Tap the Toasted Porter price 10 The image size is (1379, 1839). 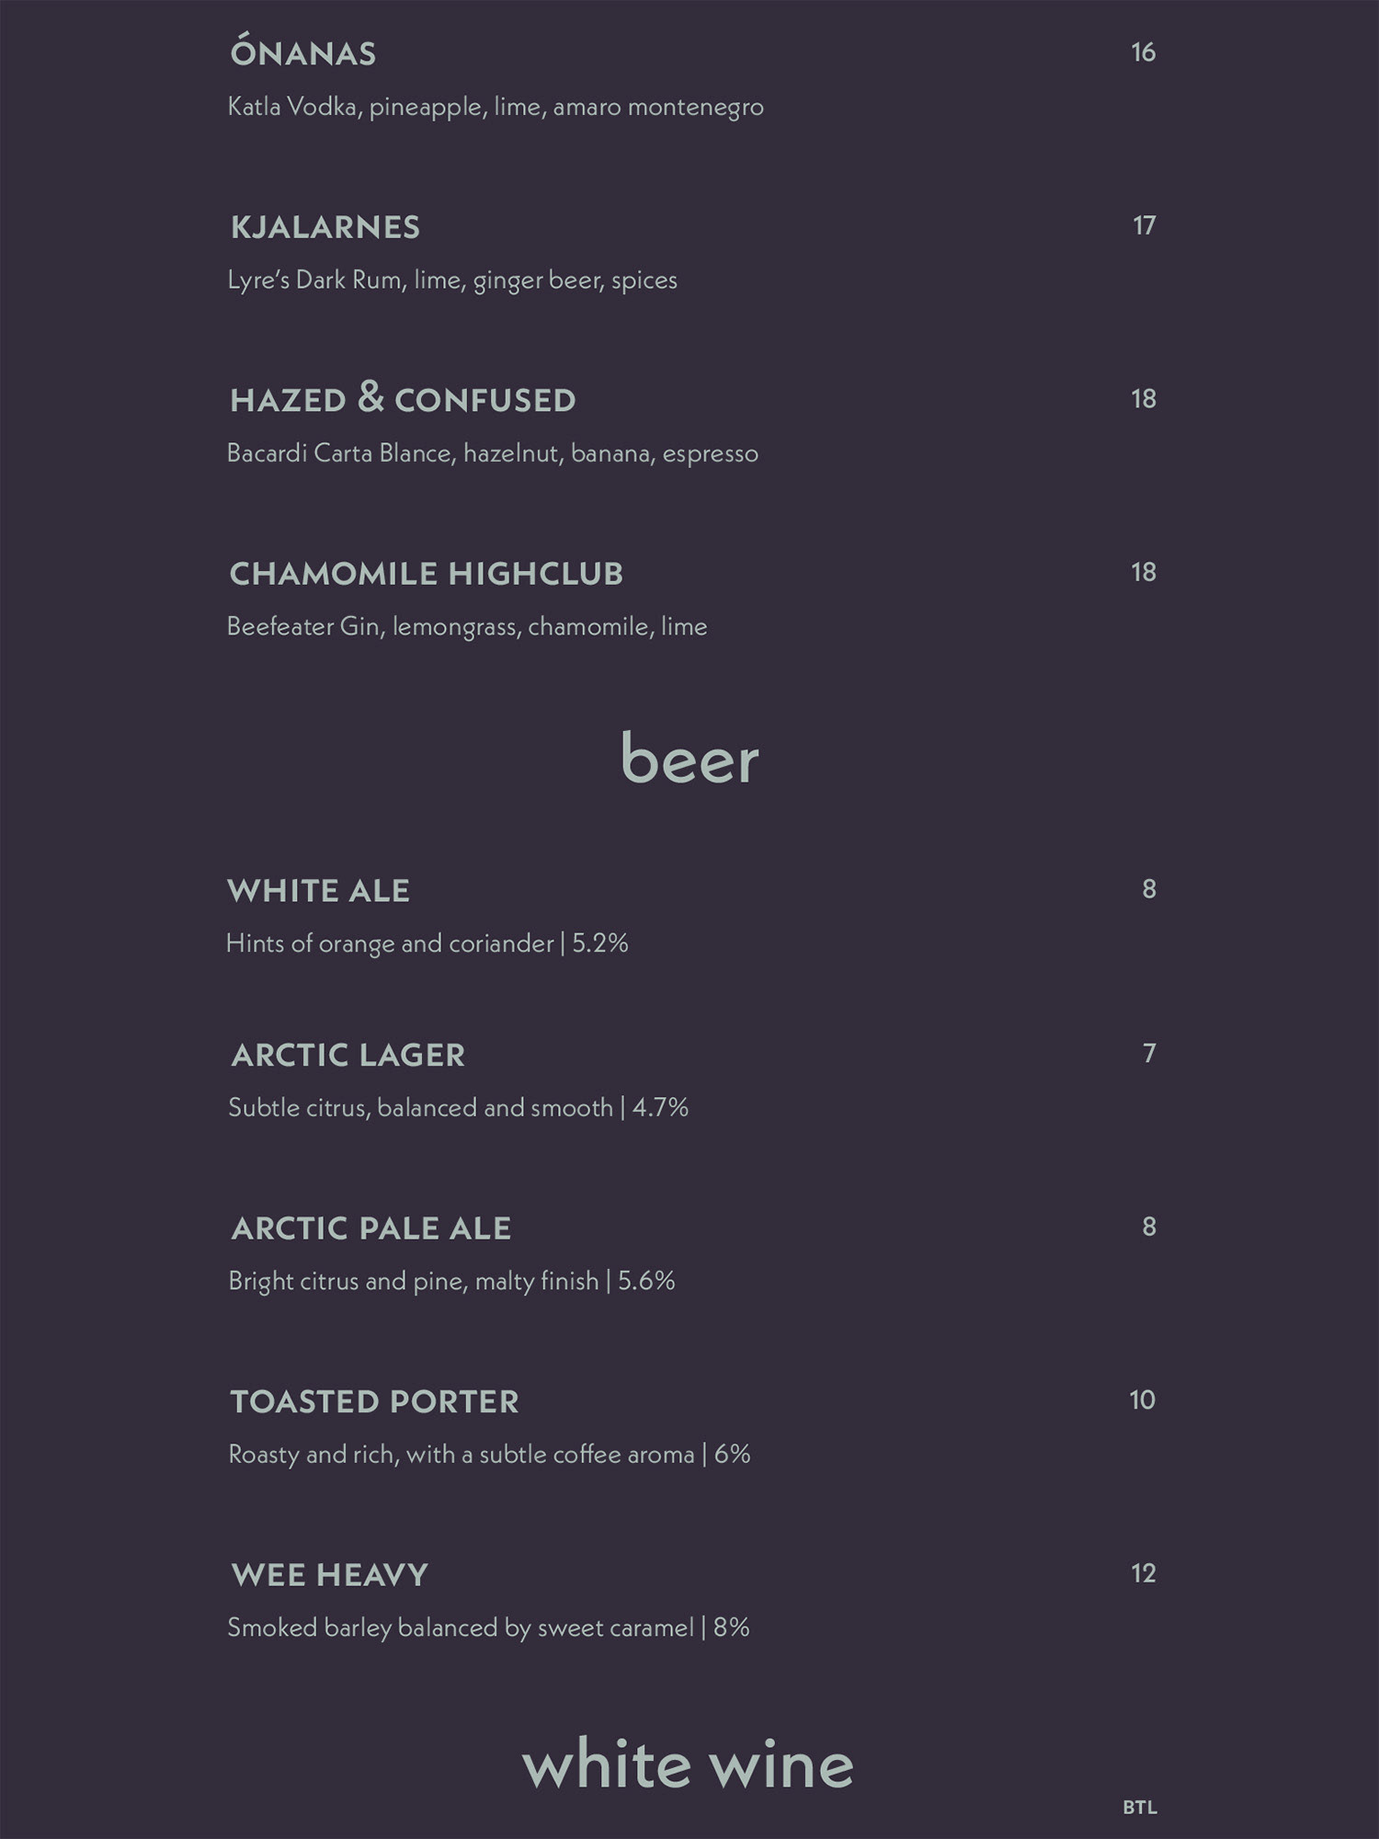point(1142,1399)
